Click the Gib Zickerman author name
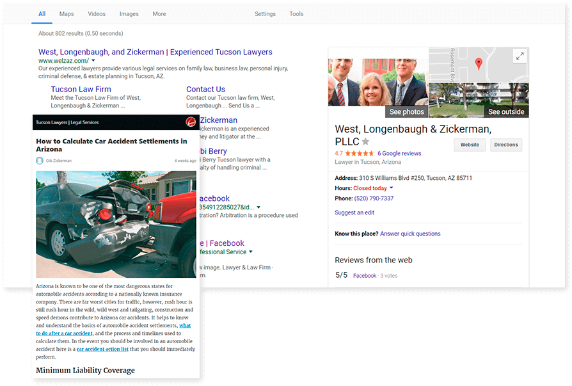The height and width of the screenshot is (386, 572). (x=59, y=161)
